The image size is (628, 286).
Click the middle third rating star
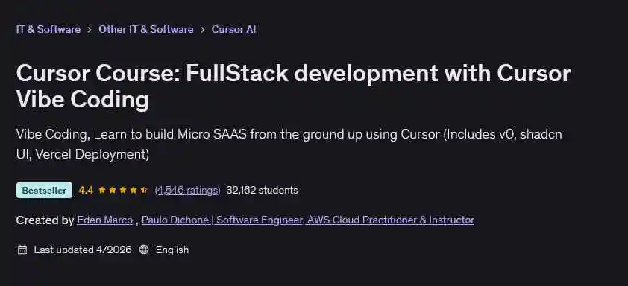coord(123,190)
